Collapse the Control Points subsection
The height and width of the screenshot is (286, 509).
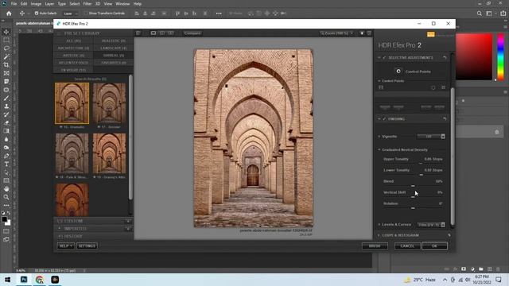point(379,81)
